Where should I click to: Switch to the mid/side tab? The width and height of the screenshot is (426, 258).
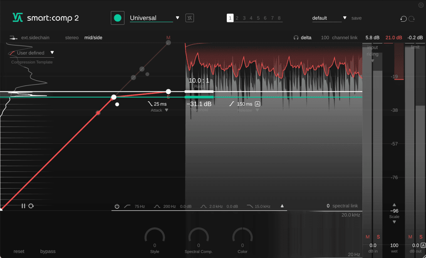pos(93,37)
